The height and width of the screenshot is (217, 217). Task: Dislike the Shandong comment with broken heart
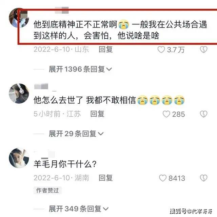(x=203, y=50)
